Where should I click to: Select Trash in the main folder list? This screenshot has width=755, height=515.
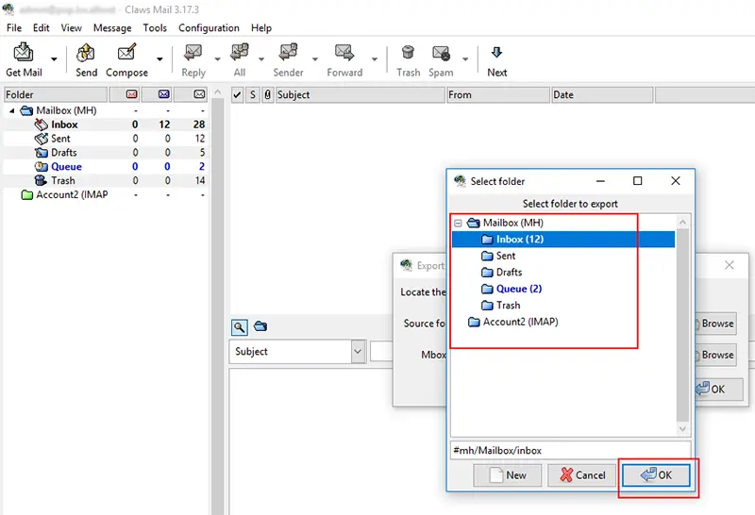click(x=63, y=180)
